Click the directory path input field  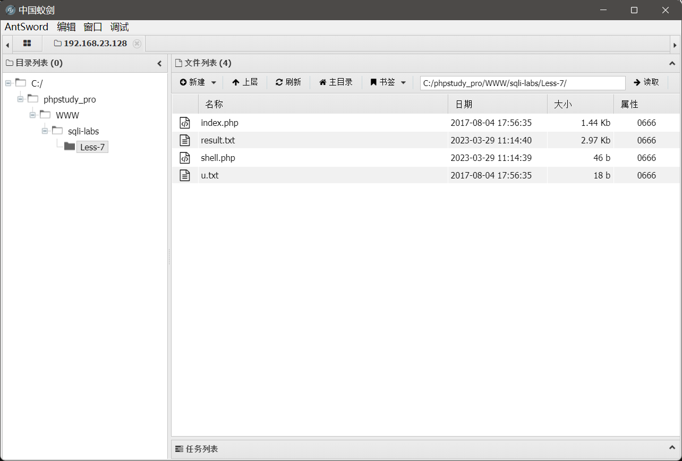coord(522,83)
